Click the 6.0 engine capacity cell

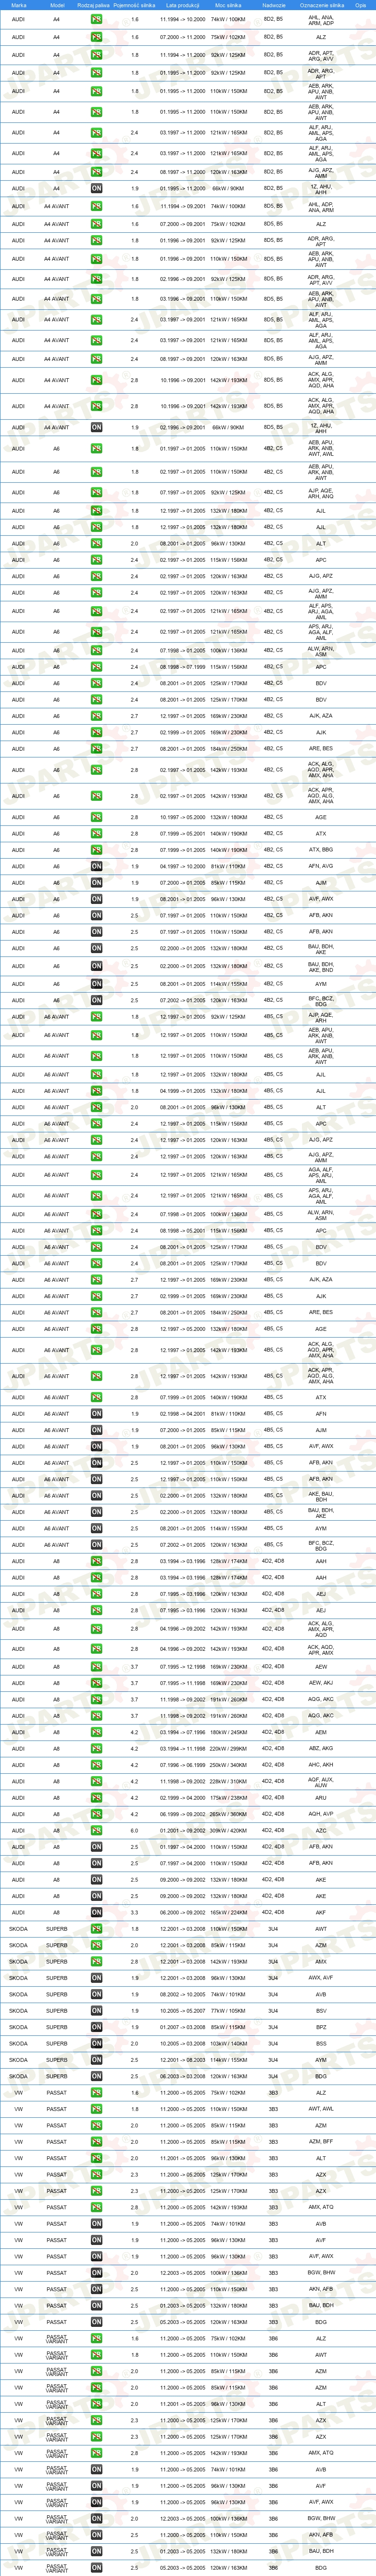point(135,1831)
